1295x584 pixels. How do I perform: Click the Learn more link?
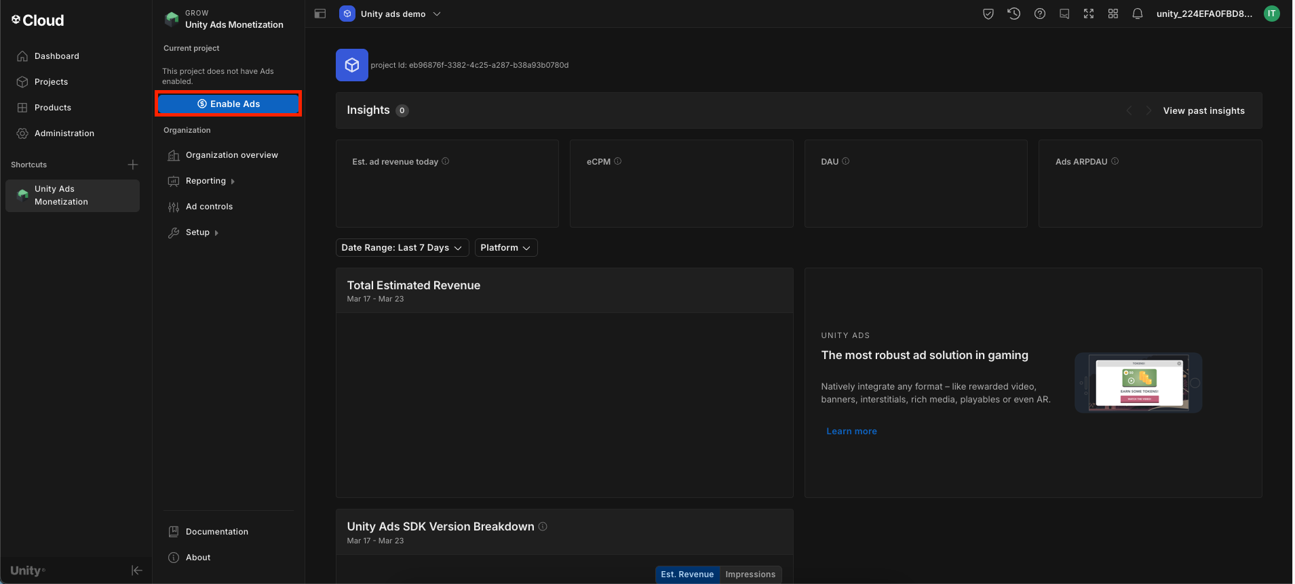click(851, 432)
